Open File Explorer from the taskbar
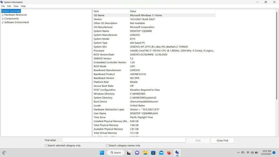This screenshot has height=157, width=279. tap(145, 153)
